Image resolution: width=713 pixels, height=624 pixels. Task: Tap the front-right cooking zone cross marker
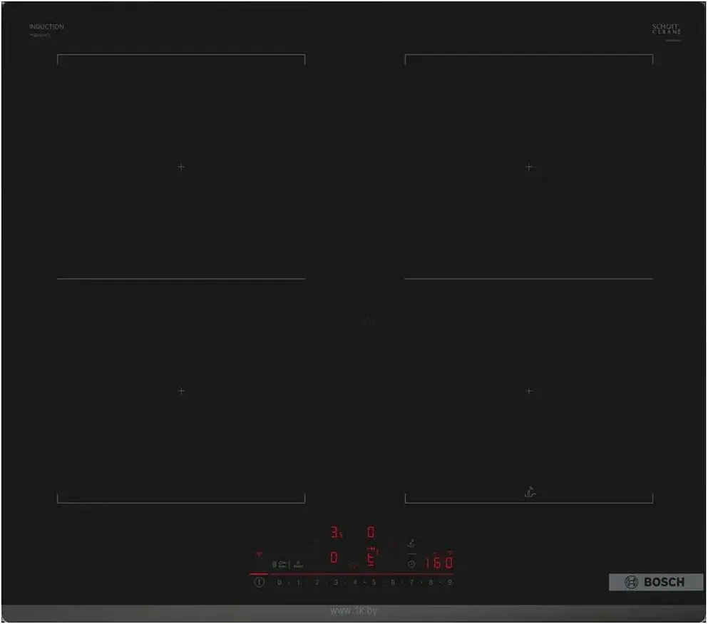point(528,391)
